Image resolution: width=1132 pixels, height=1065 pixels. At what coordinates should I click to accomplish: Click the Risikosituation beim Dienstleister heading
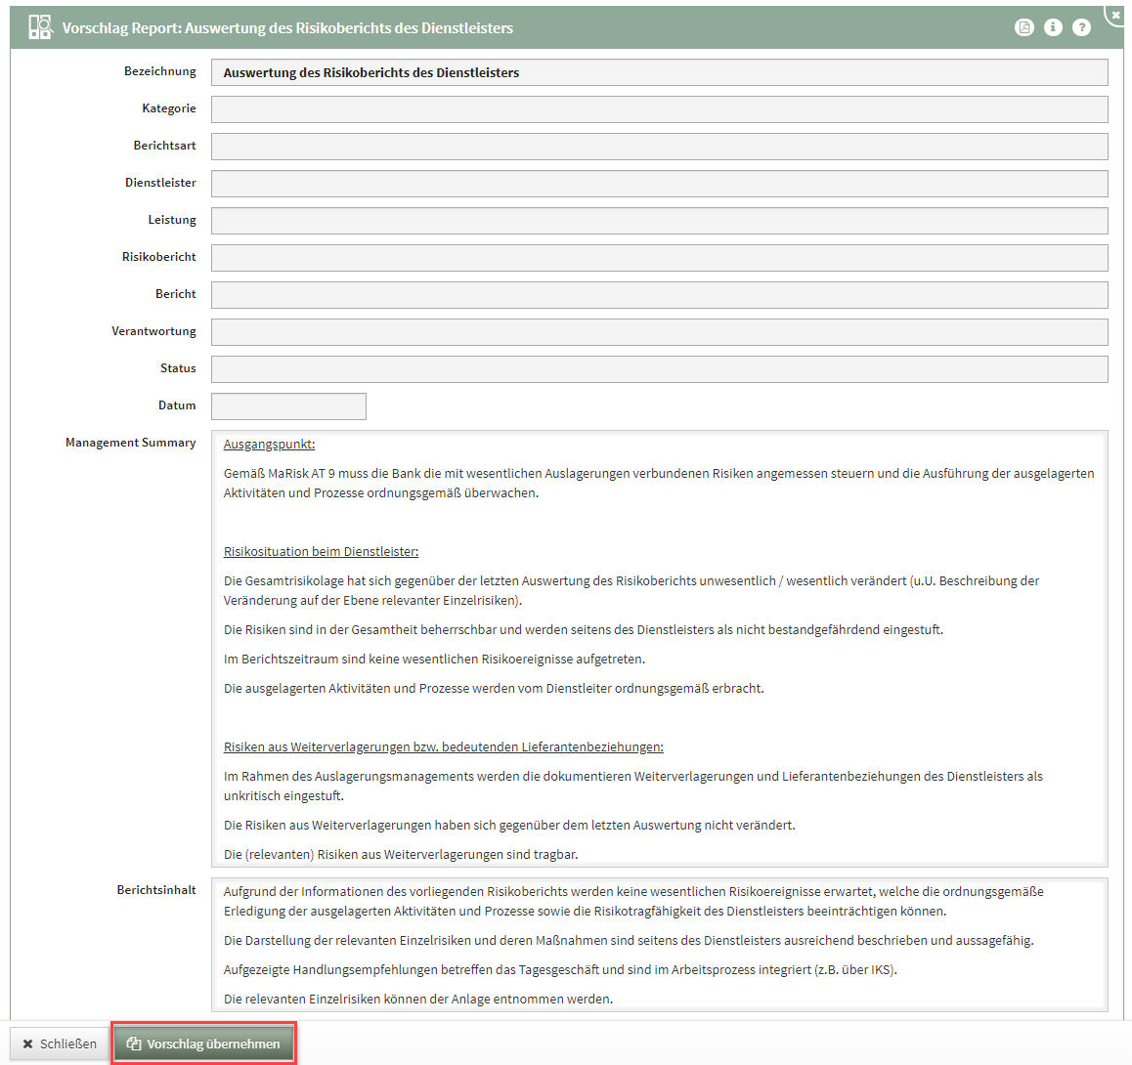pyautogui.click(x=321, y=552)
